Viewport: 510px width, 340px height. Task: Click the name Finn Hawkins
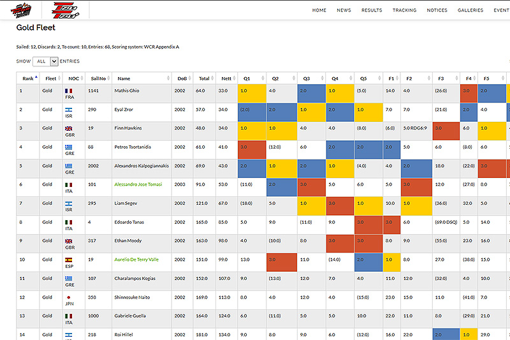128,128
